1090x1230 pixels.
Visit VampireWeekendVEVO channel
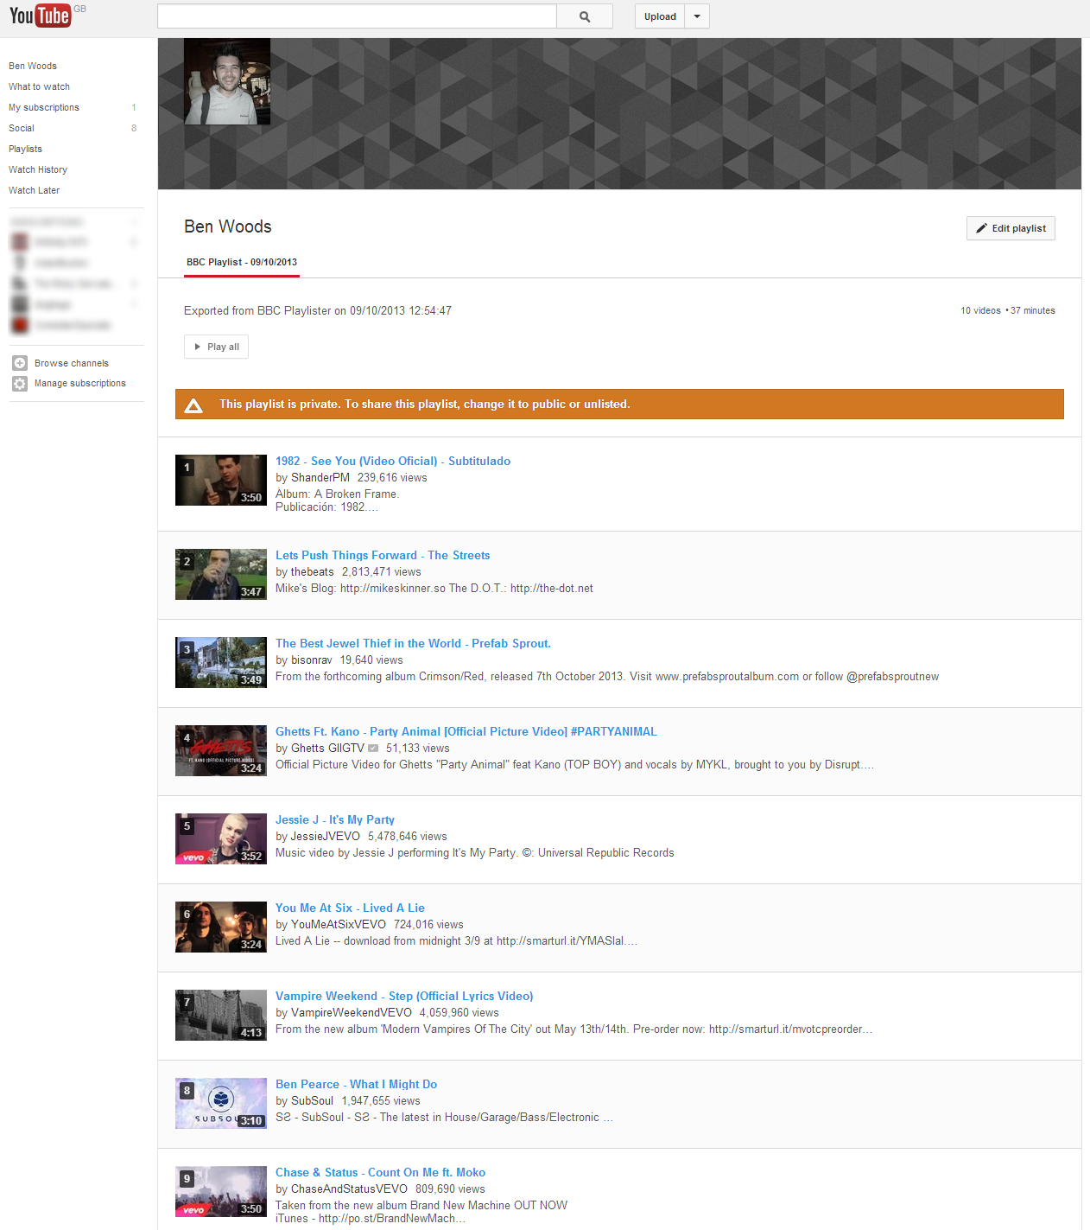point(352,1012)
